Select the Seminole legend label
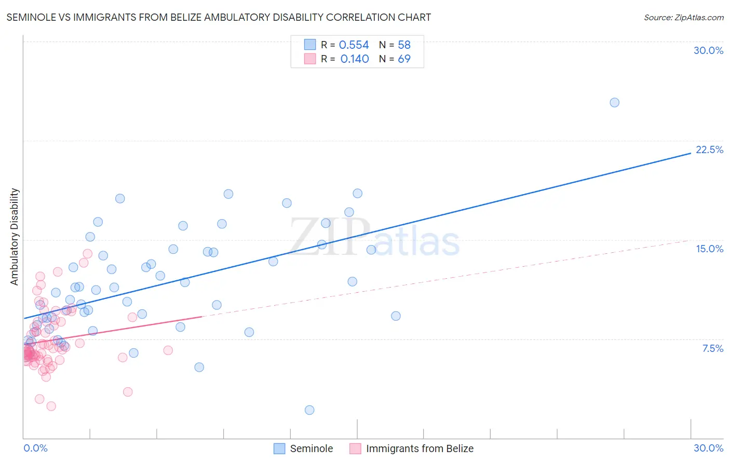 tap(312, 448)
